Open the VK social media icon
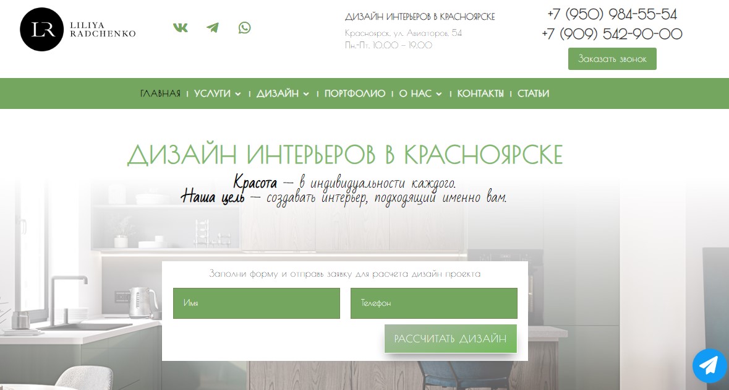Image resolution: width=729 pixels, height=390 pixels. (x=180, y=27)
